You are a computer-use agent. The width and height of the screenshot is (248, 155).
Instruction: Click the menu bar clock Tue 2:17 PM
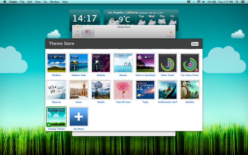[225, 2]
